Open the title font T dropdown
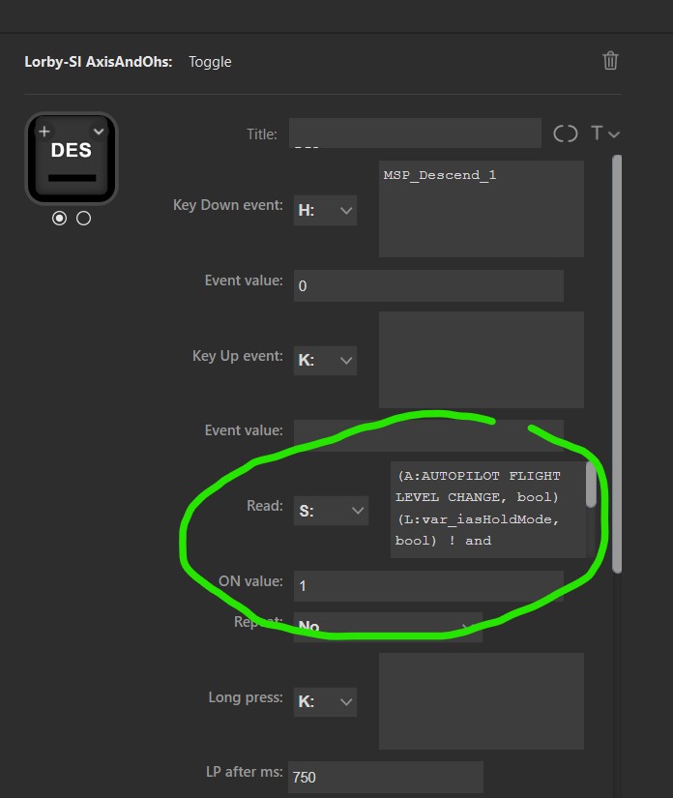Image resolution: width=673 pixels, height=798 pixels. click(605, 133)
